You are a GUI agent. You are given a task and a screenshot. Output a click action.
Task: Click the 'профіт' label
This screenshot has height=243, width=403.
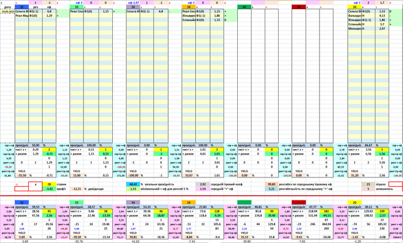tap(62, 189)
